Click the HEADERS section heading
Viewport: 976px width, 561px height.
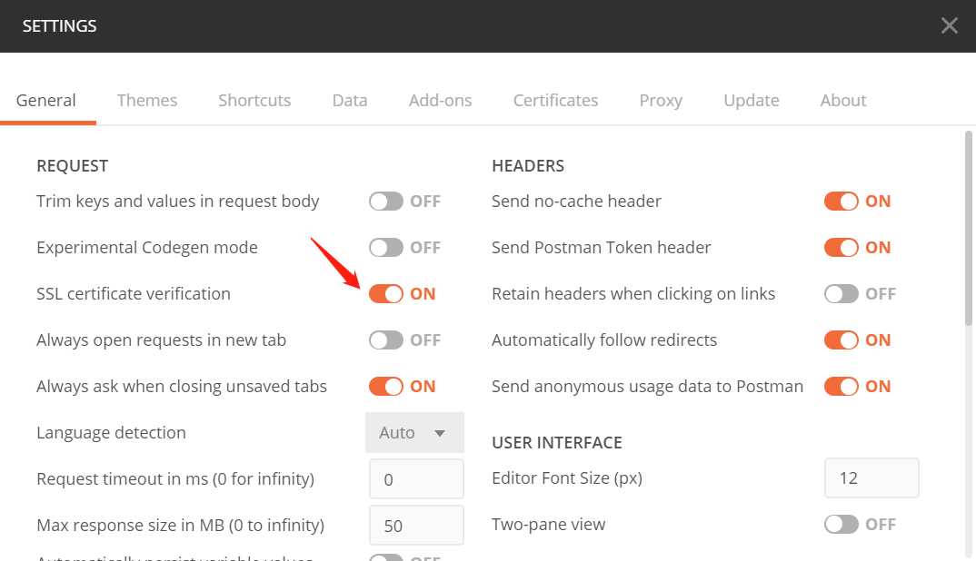tap(528, 165)
